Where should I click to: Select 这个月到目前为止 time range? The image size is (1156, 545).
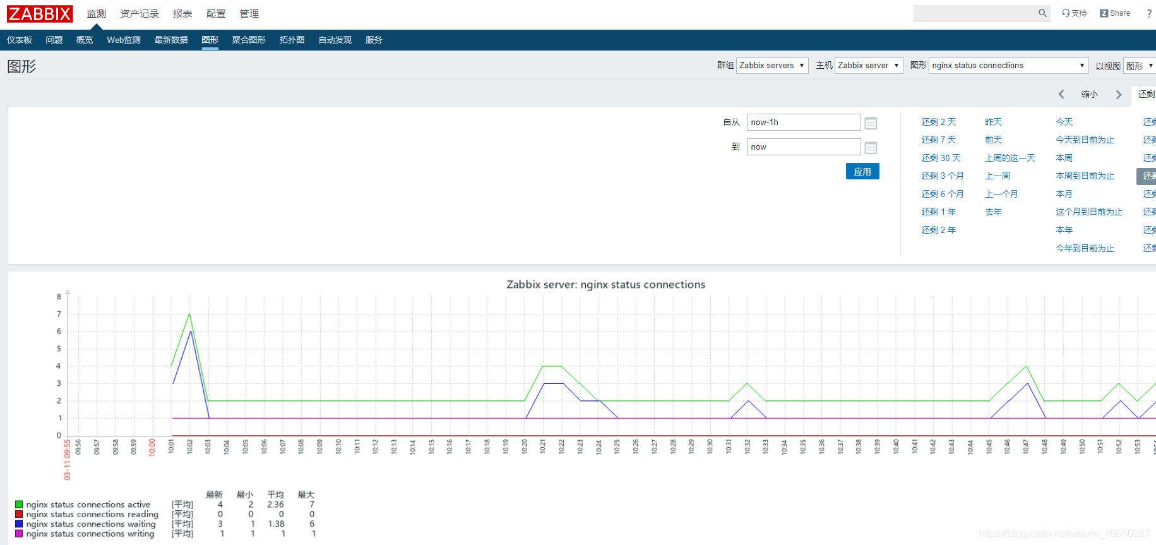click(1089, 212)
